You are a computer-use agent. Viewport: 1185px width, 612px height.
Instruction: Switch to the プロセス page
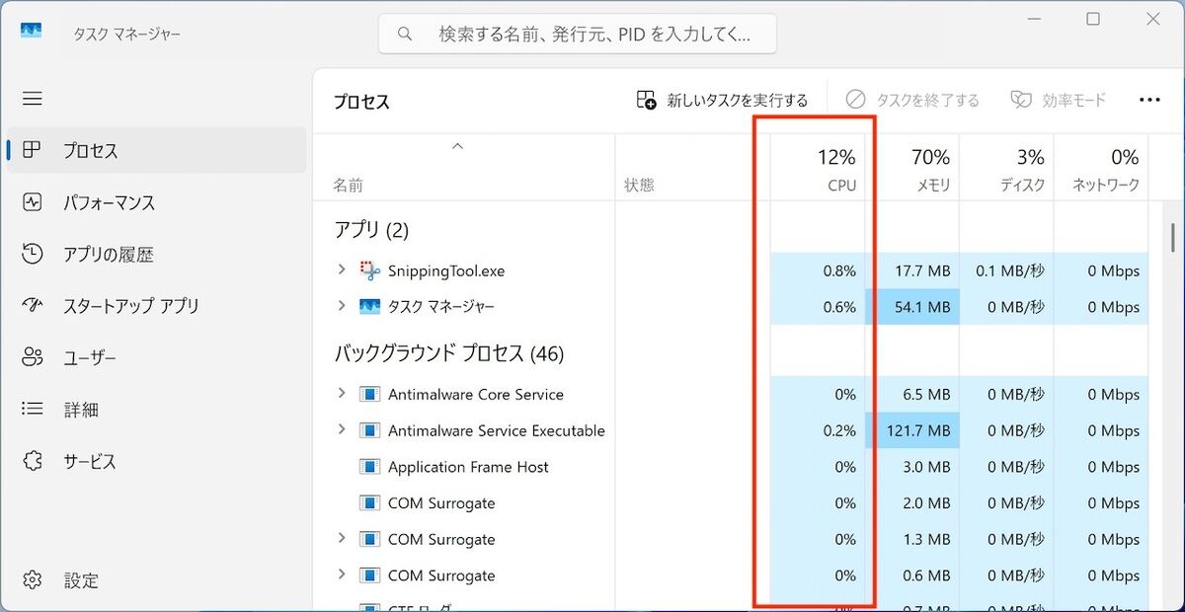point(157,150)
